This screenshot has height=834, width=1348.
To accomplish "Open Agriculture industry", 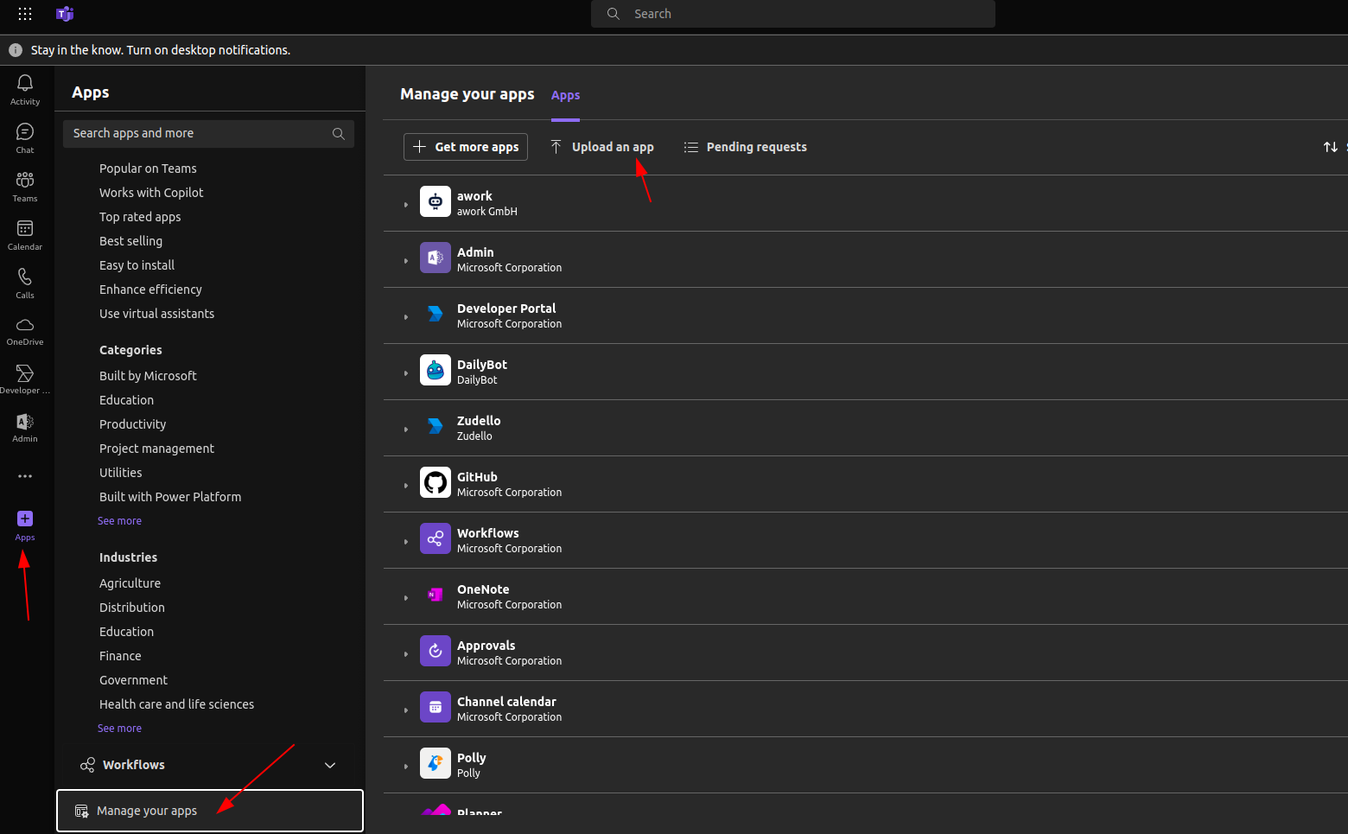I will click(130, 583).
